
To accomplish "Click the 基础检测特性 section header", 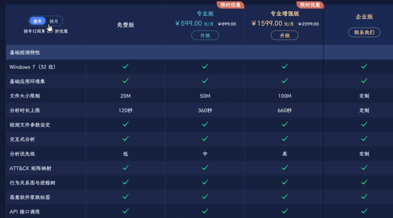I will (25, 53).
